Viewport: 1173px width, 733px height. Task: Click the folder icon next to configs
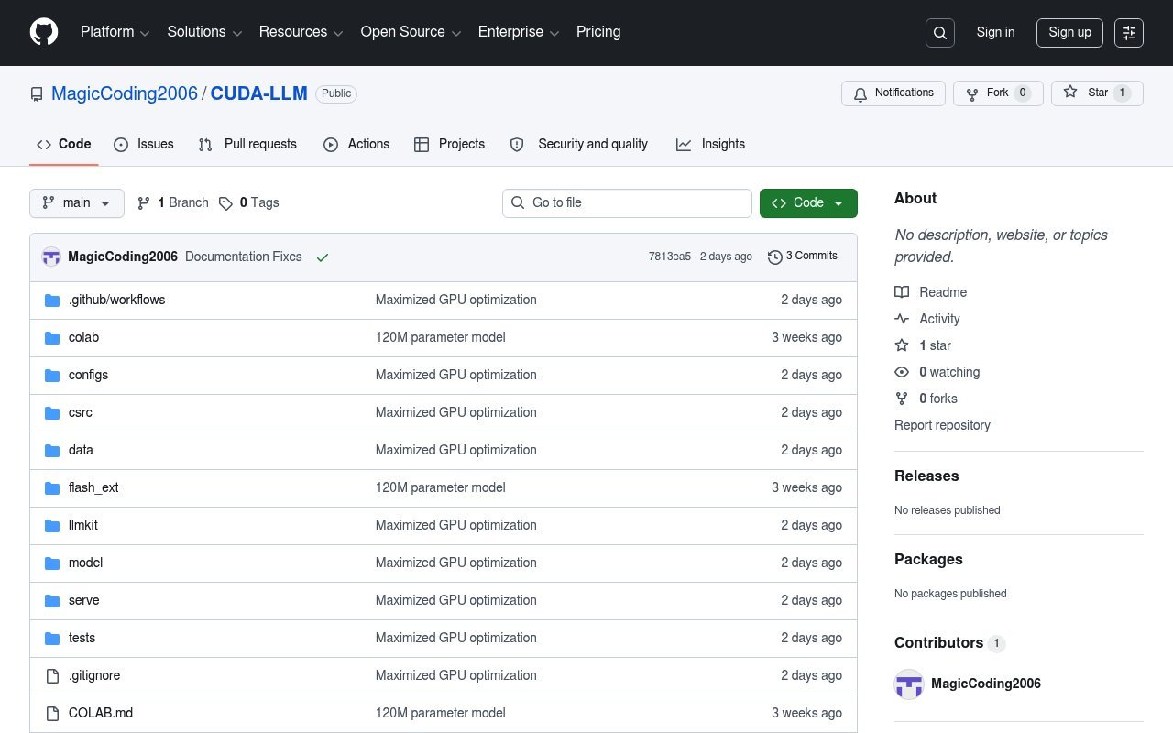52,375
